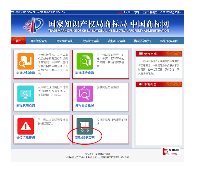
Task: Click the 错误信息反馈 card description text
Action: pos(53,122)
